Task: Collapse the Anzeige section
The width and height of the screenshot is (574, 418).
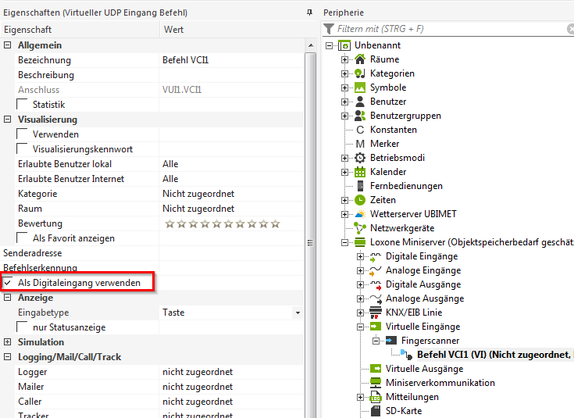Action: click(7, 298)
